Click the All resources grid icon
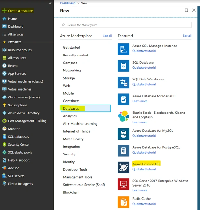The image size is (200, 210). pos(4,58)
